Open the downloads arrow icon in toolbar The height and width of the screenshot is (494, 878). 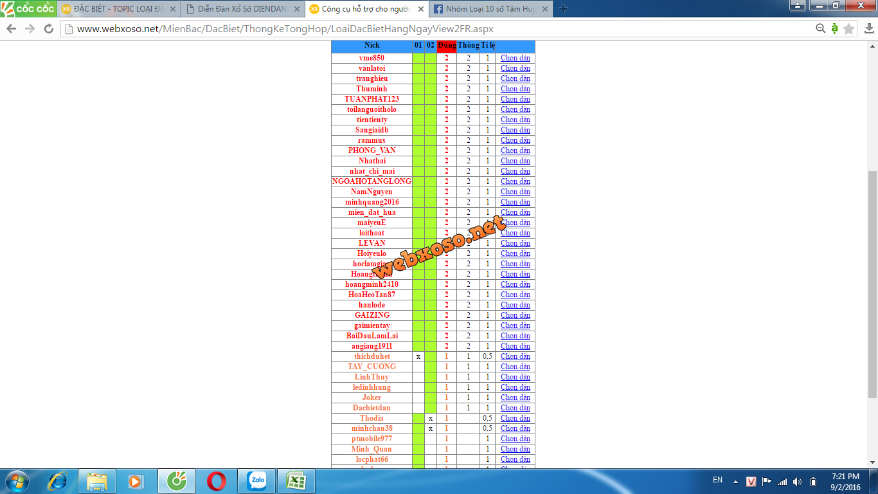[x=869, y=29]
